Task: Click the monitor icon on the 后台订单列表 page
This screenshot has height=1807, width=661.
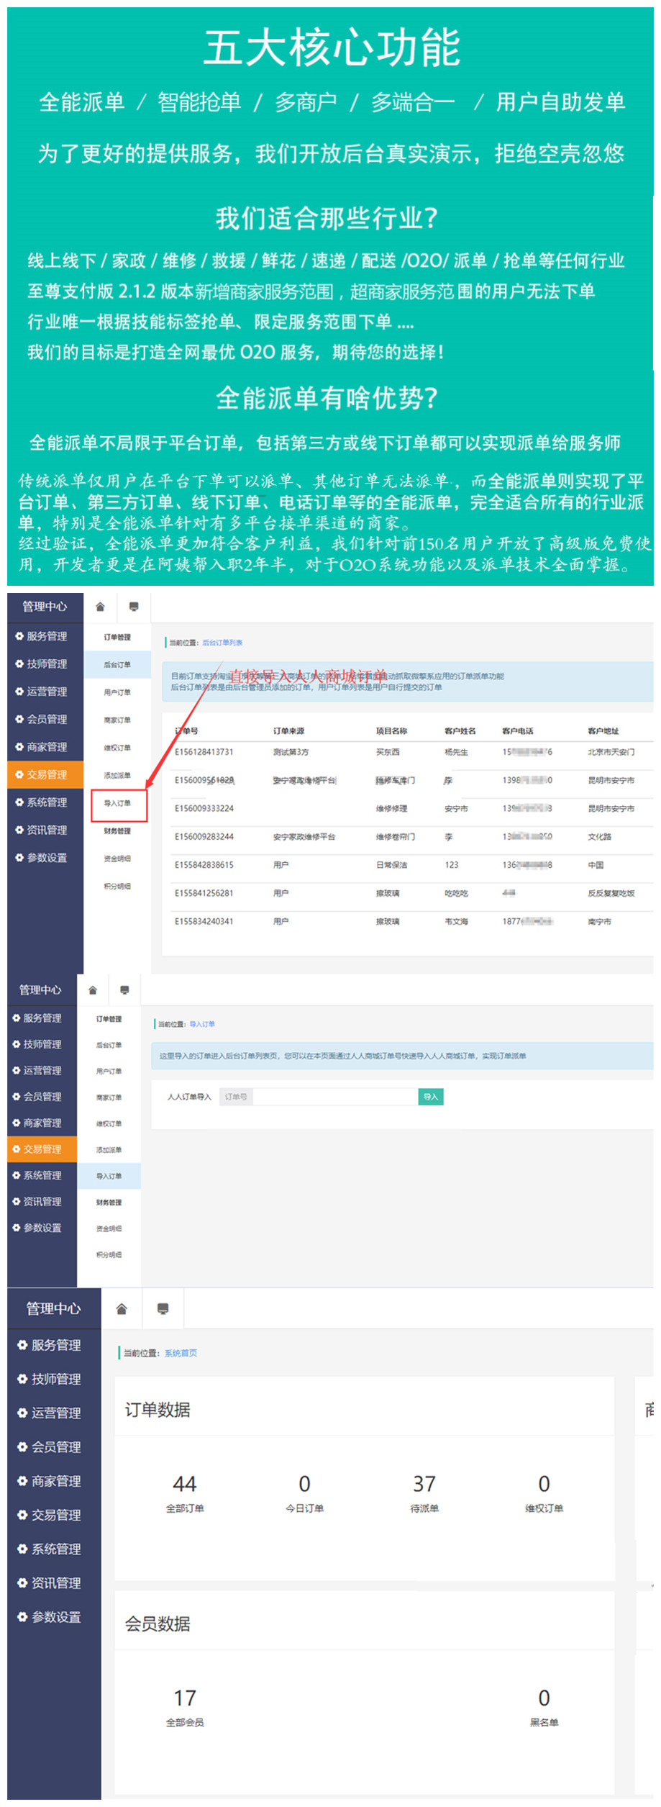Action: point(134,607)
